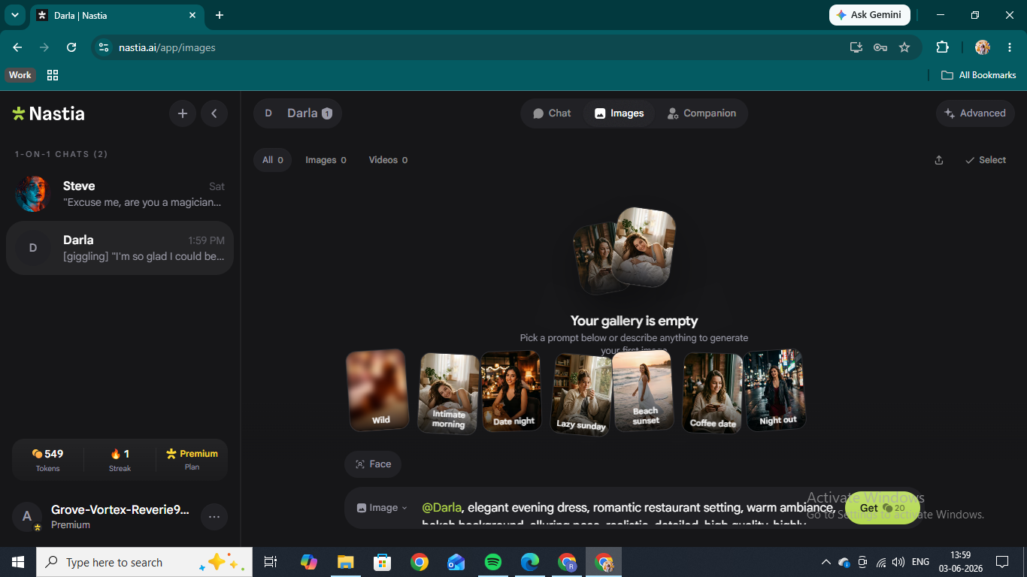Open Chrome three-dot menu

pos(1010,47)
